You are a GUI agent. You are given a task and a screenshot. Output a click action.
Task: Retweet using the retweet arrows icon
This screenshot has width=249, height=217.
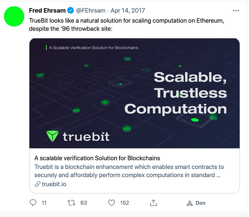pyautogui.click(x=71, y=203)
